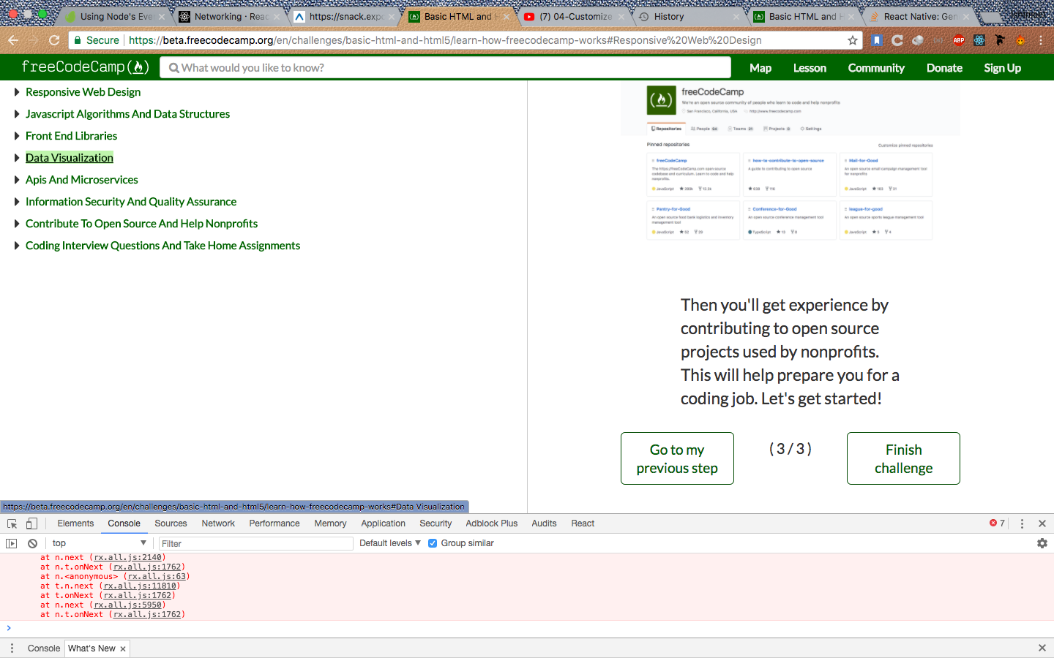Open the Application tab
The height and width of the screenshot is (658, 1054).
pos(383,523)
